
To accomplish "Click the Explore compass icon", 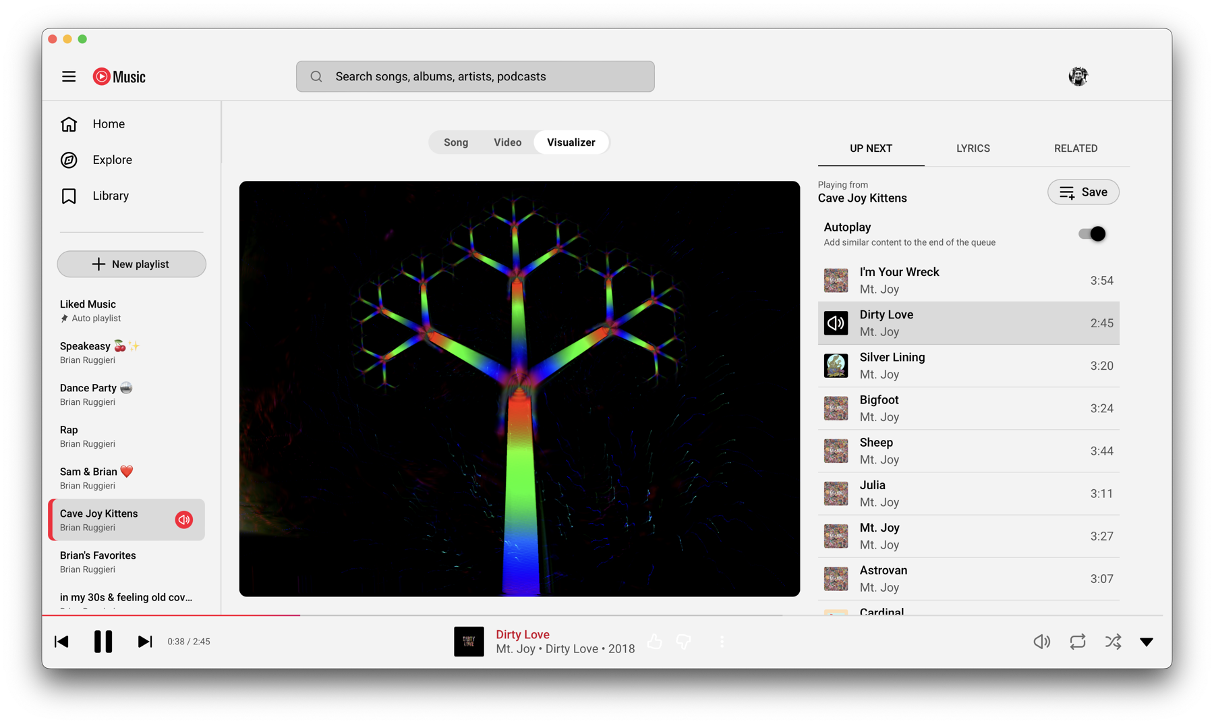I will tap(69, 160).
